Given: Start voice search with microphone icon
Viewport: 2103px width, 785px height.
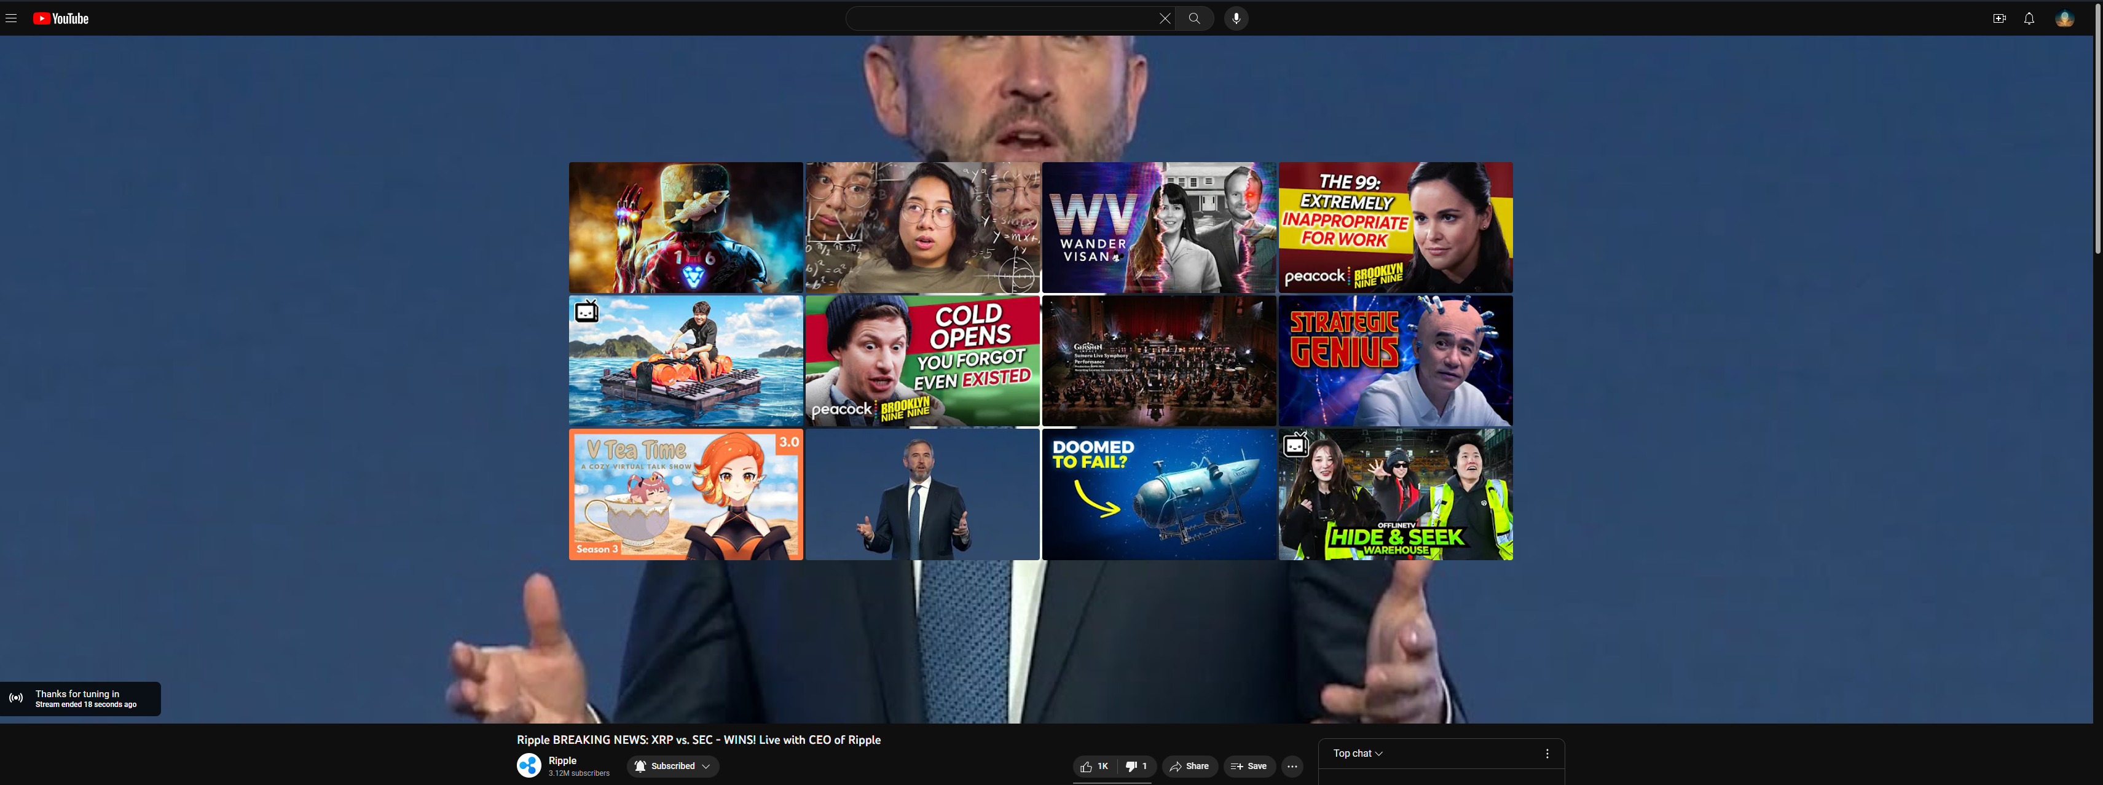Looking at the screenshot, I should [x=1236, y=19].
